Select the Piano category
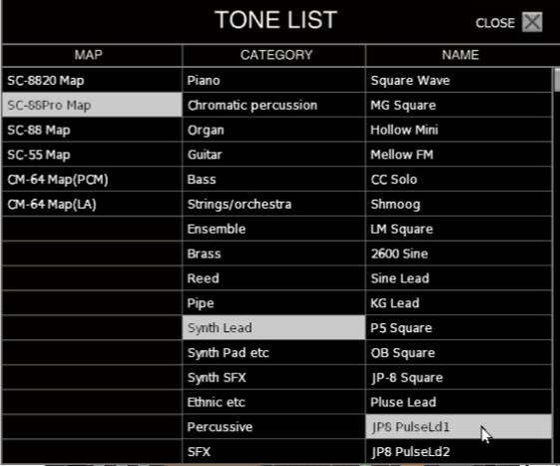 click(274, 81)
